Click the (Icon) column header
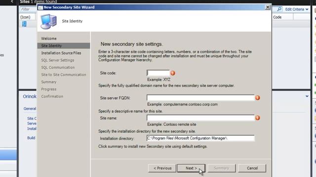 pos(25,17)
